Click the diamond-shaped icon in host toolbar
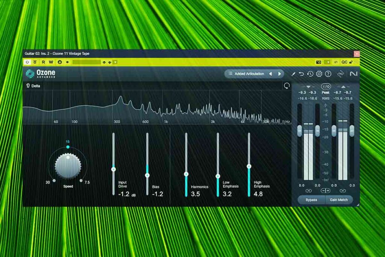385x257 pixels. 67,62
